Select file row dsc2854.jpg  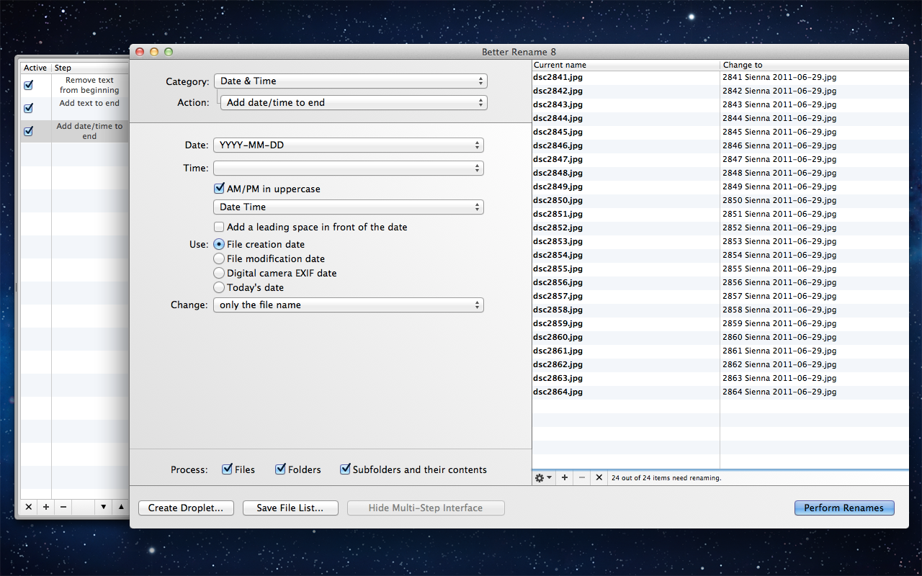click(626, 255)
